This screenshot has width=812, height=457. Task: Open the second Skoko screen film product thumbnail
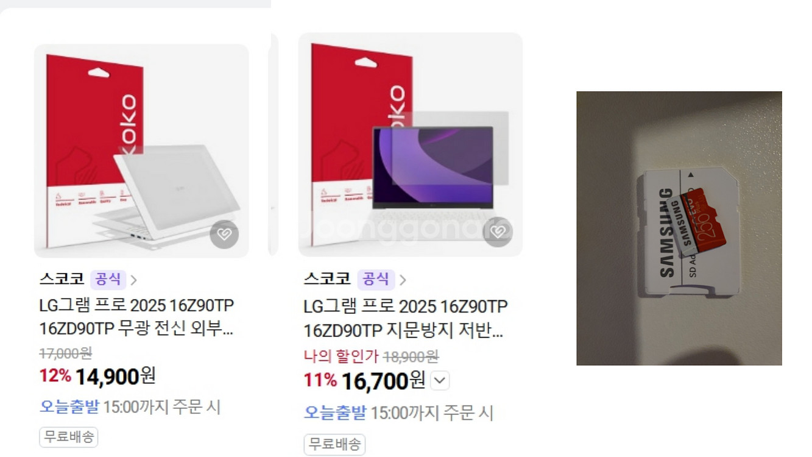pyautogui.click(x=410, y=144)
